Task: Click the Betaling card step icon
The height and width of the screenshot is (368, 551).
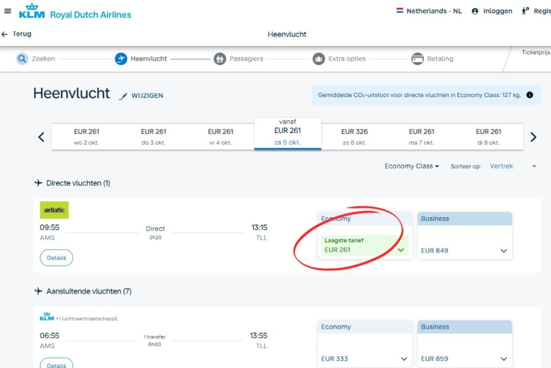Action: point(418,59)
